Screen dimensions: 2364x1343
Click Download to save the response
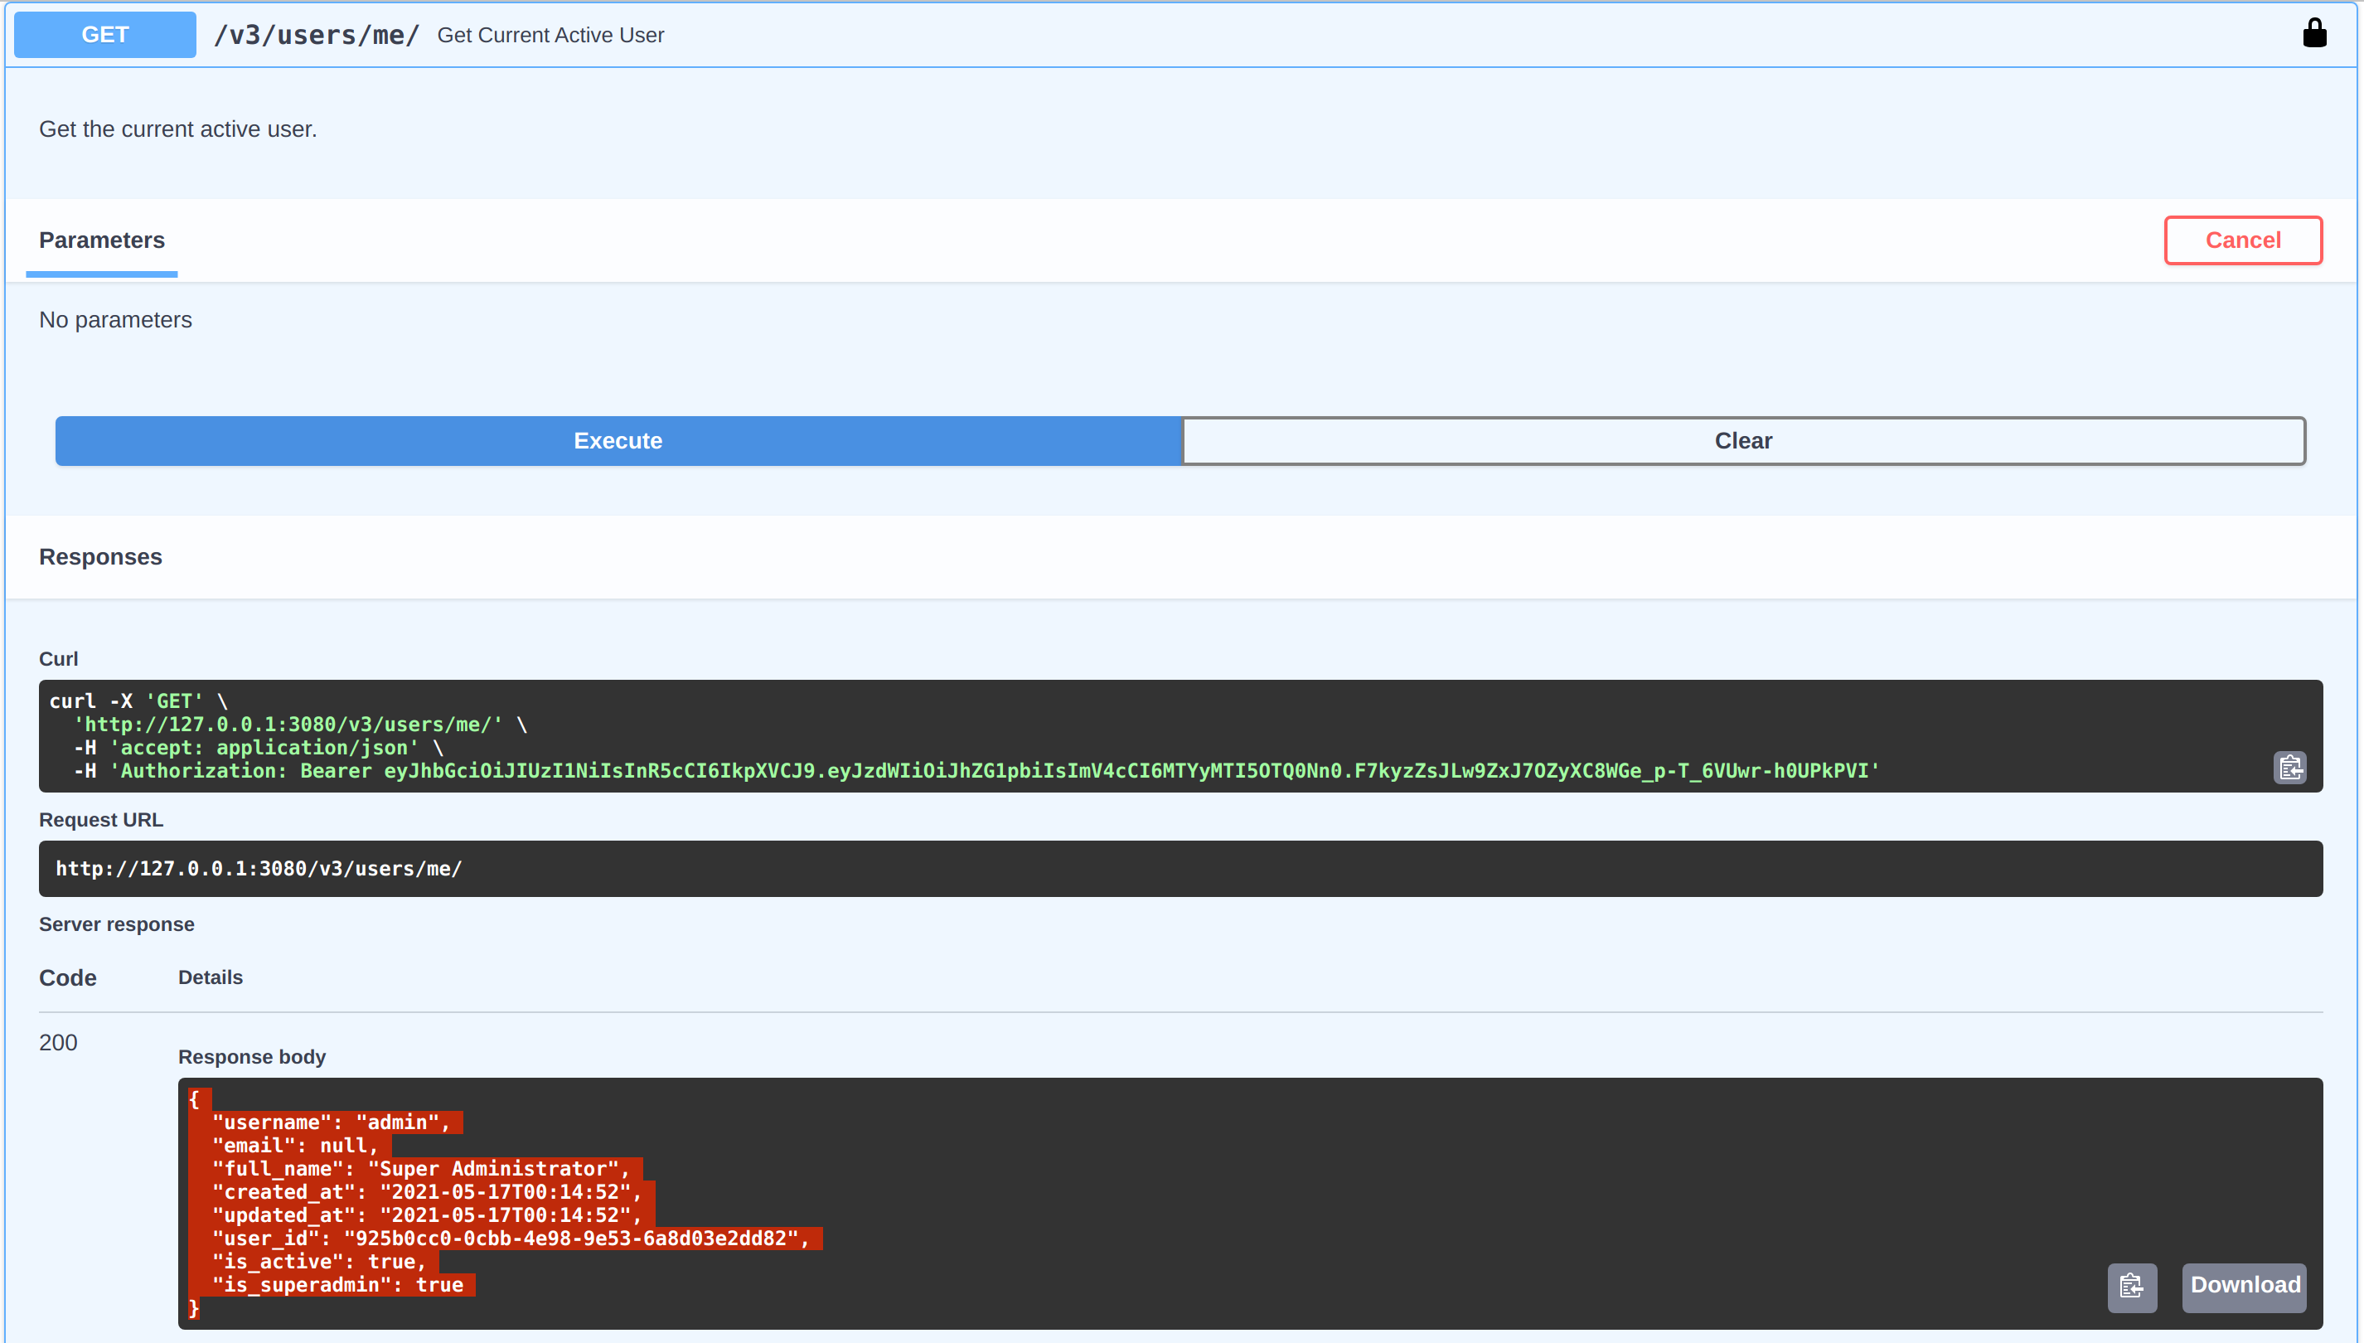2243,1285
